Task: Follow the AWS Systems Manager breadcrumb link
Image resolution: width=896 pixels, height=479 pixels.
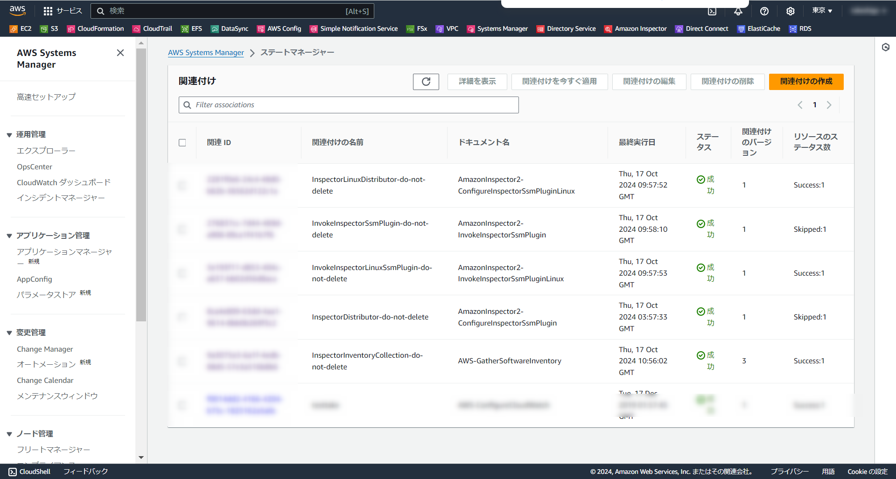Action: coord(206,53)
